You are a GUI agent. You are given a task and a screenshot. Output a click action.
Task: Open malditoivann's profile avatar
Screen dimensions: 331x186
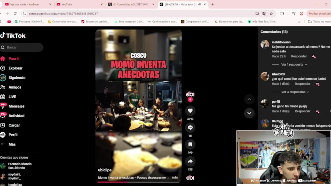265,44
